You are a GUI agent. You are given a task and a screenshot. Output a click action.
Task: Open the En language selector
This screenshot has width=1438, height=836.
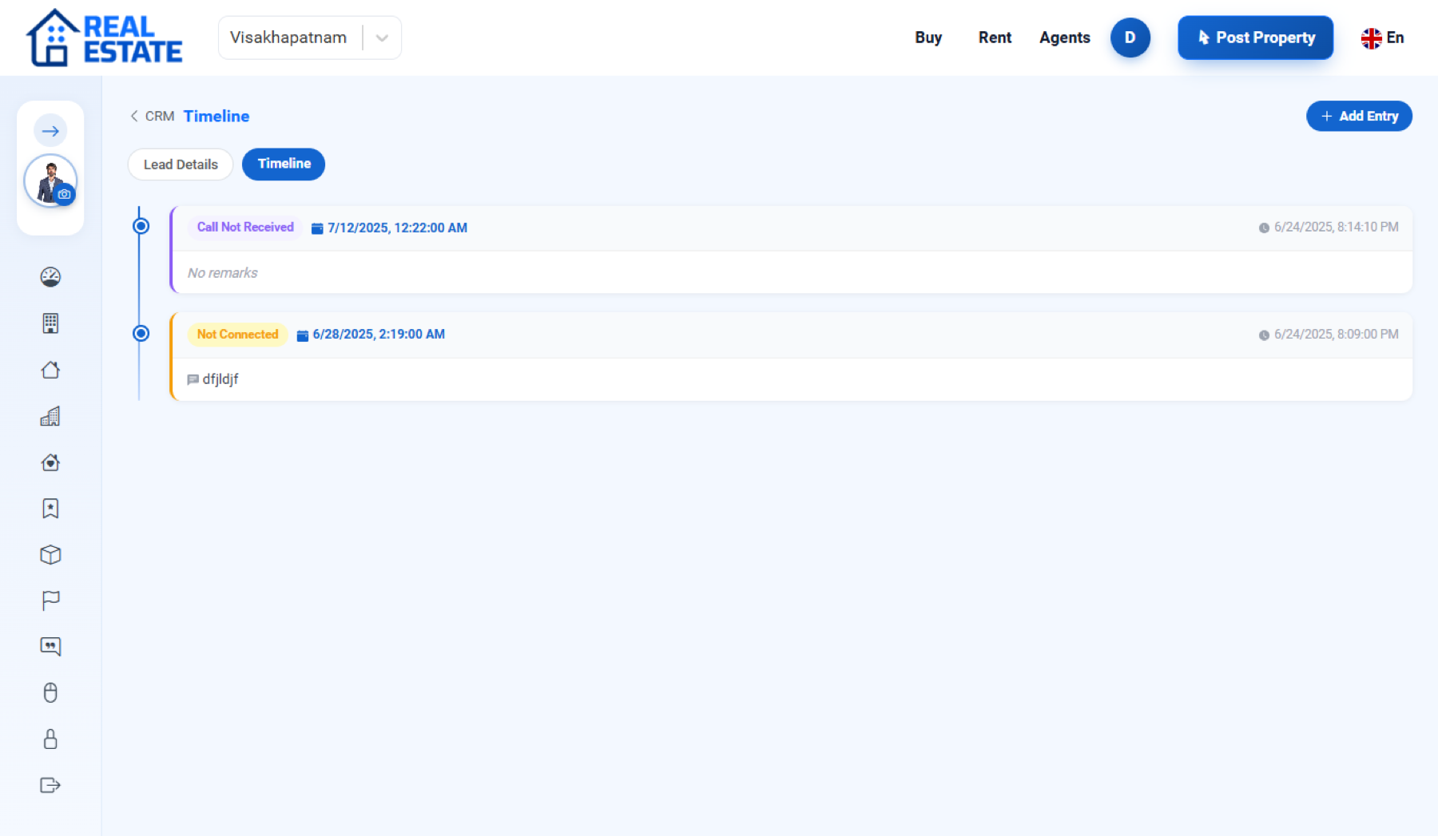pyautogui.click(x=1382, y=38)
